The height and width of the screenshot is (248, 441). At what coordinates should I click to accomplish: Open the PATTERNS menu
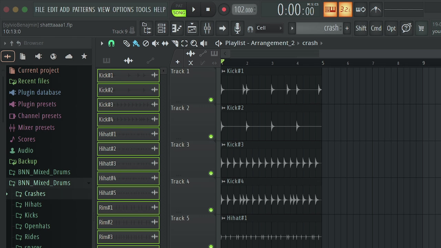tap(84, 10)
